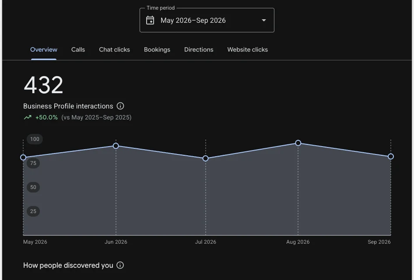Click the 50 y-axis label
This screenshot has width=414, height=280.
click(x=33, y=187)
